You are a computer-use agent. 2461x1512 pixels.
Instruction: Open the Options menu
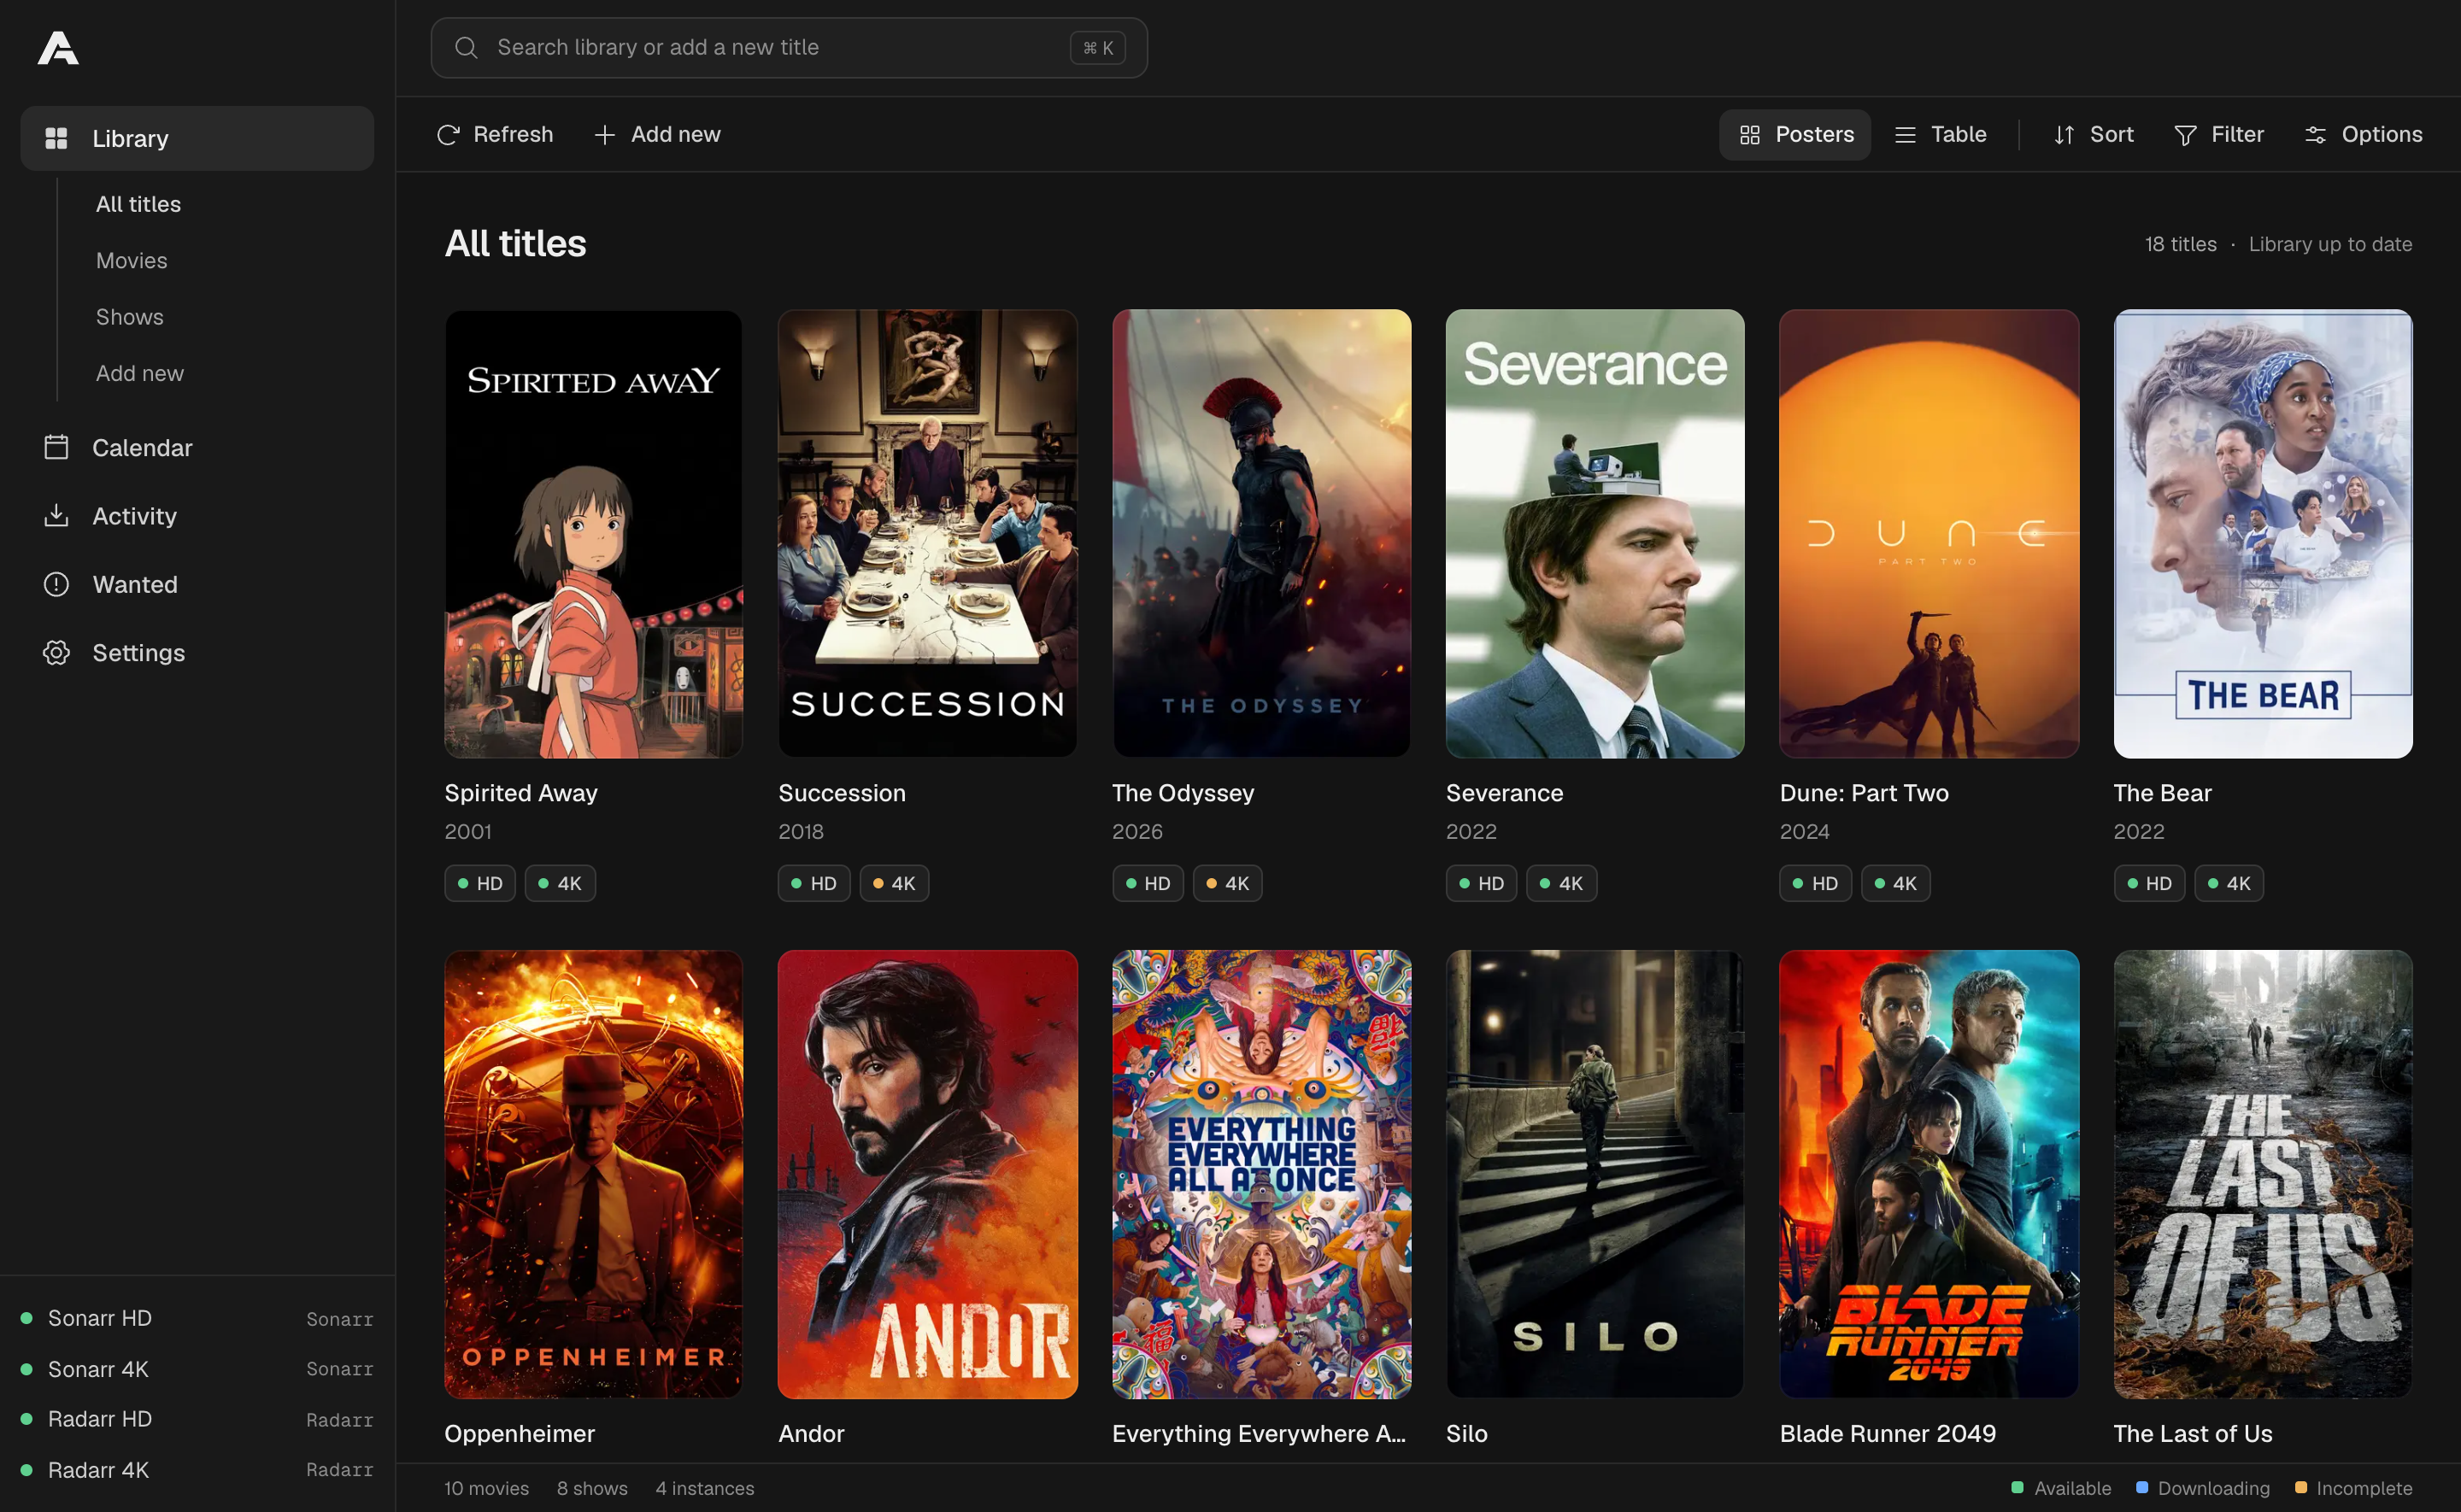(x=2363, y=134)
